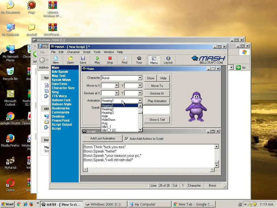The height and width of the screenshot is (208, 277).
Task: Select Microsoft Outlook desktop icon
Action: click(10, 98)
